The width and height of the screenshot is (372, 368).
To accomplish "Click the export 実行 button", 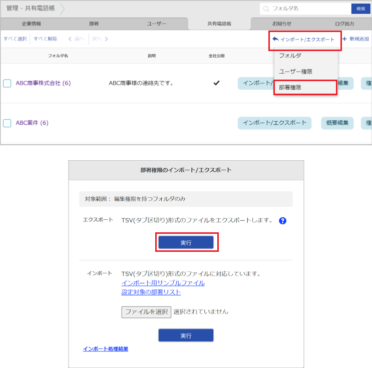I will [186, 242].
